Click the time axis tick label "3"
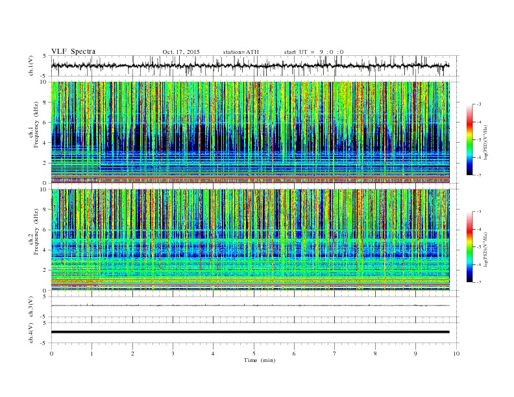The height and width of the screenshot is (397, 514). [x=173, y=354]
